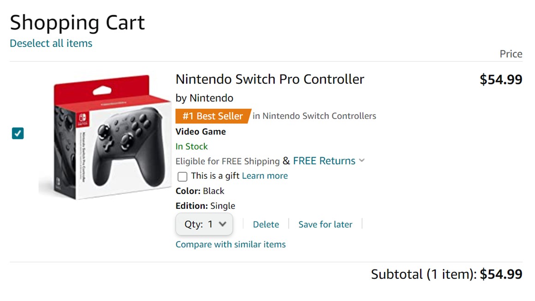Click the 'by Nintendo' brand text

coord(204,98)
